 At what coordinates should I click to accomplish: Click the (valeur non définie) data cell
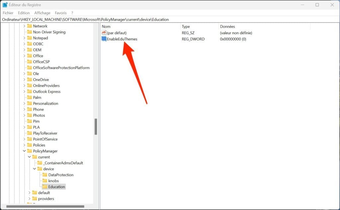click(x=236, y=33)
